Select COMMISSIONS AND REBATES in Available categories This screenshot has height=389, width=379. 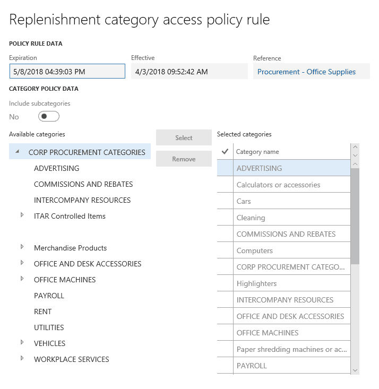(83, 184)
